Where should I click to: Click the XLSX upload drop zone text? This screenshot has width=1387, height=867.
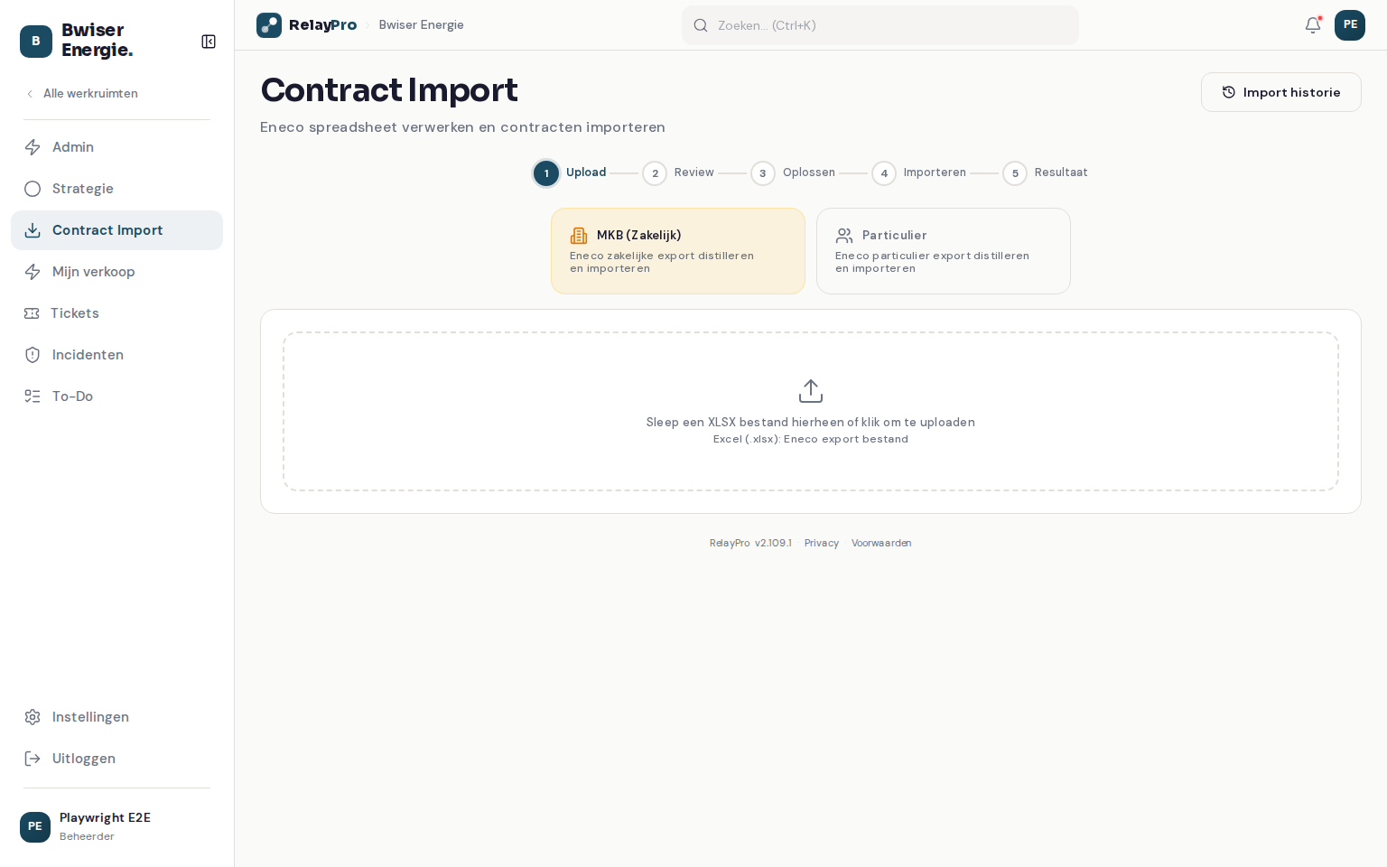(811, 423)
